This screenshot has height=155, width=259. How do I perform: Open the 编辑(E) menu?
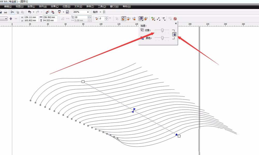coord(8,6)
